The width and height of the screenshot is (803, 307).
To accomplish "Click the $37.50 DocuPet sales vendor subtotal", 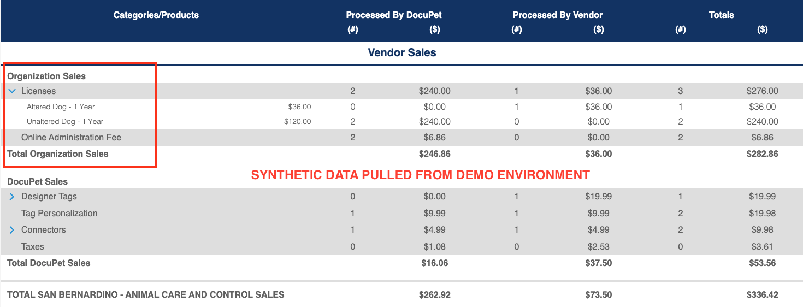I will click(x=599, y=263).
